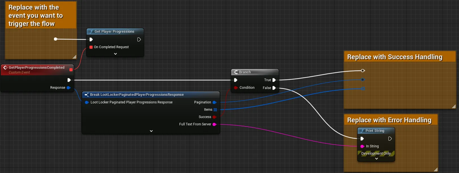Click Print String function icon

[x=362, y=131]
